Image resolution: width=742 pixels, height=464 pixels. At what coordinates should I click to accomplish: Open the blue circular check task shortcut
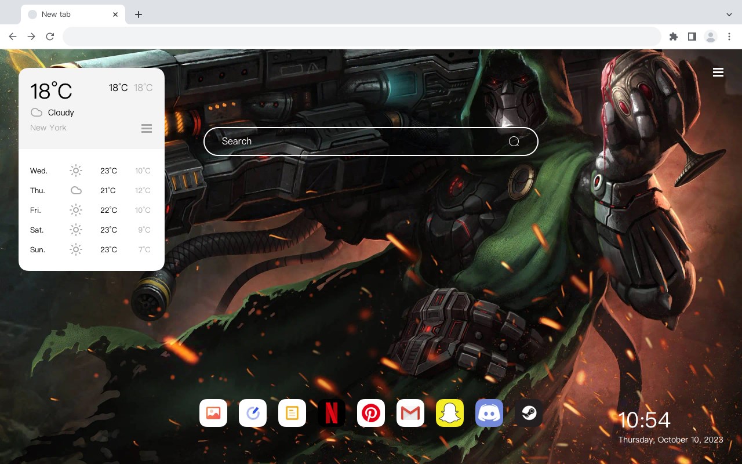(253, 413)
